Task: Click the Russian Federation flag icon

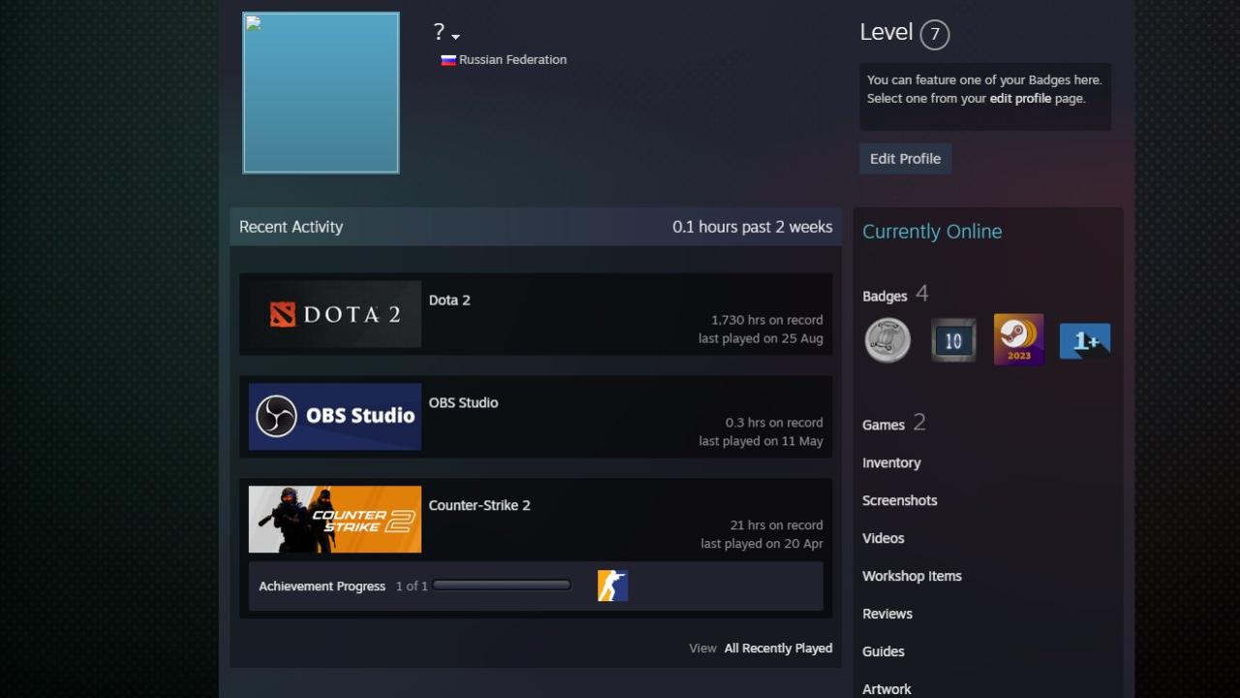Action: [x=449, y=60]
